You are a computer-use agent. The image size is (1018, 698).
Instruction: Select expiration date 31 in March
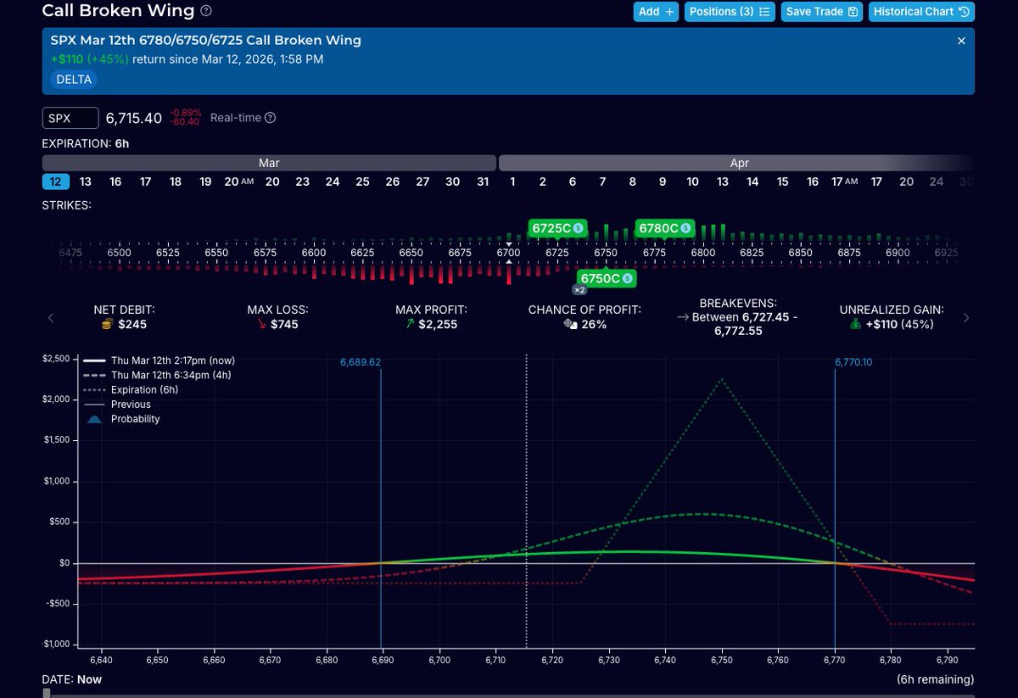point(483,181)
